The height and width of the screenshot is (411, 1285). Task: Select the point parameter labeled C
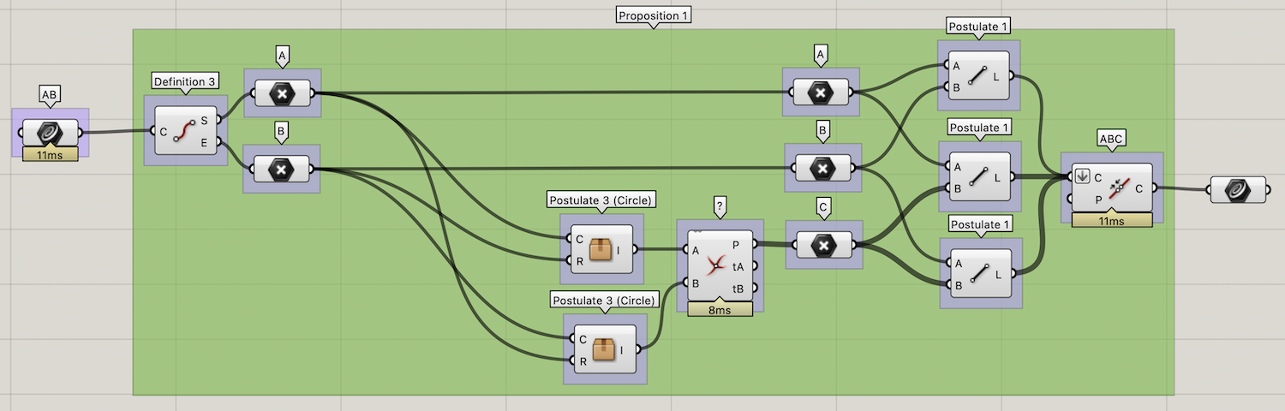click(823, 246)
